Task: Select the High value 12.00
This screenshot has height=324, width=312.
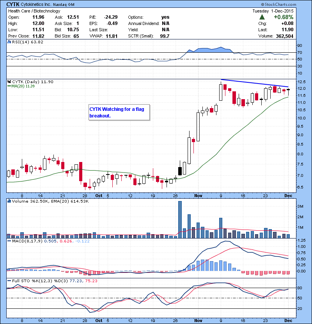Action: [38, 23]
